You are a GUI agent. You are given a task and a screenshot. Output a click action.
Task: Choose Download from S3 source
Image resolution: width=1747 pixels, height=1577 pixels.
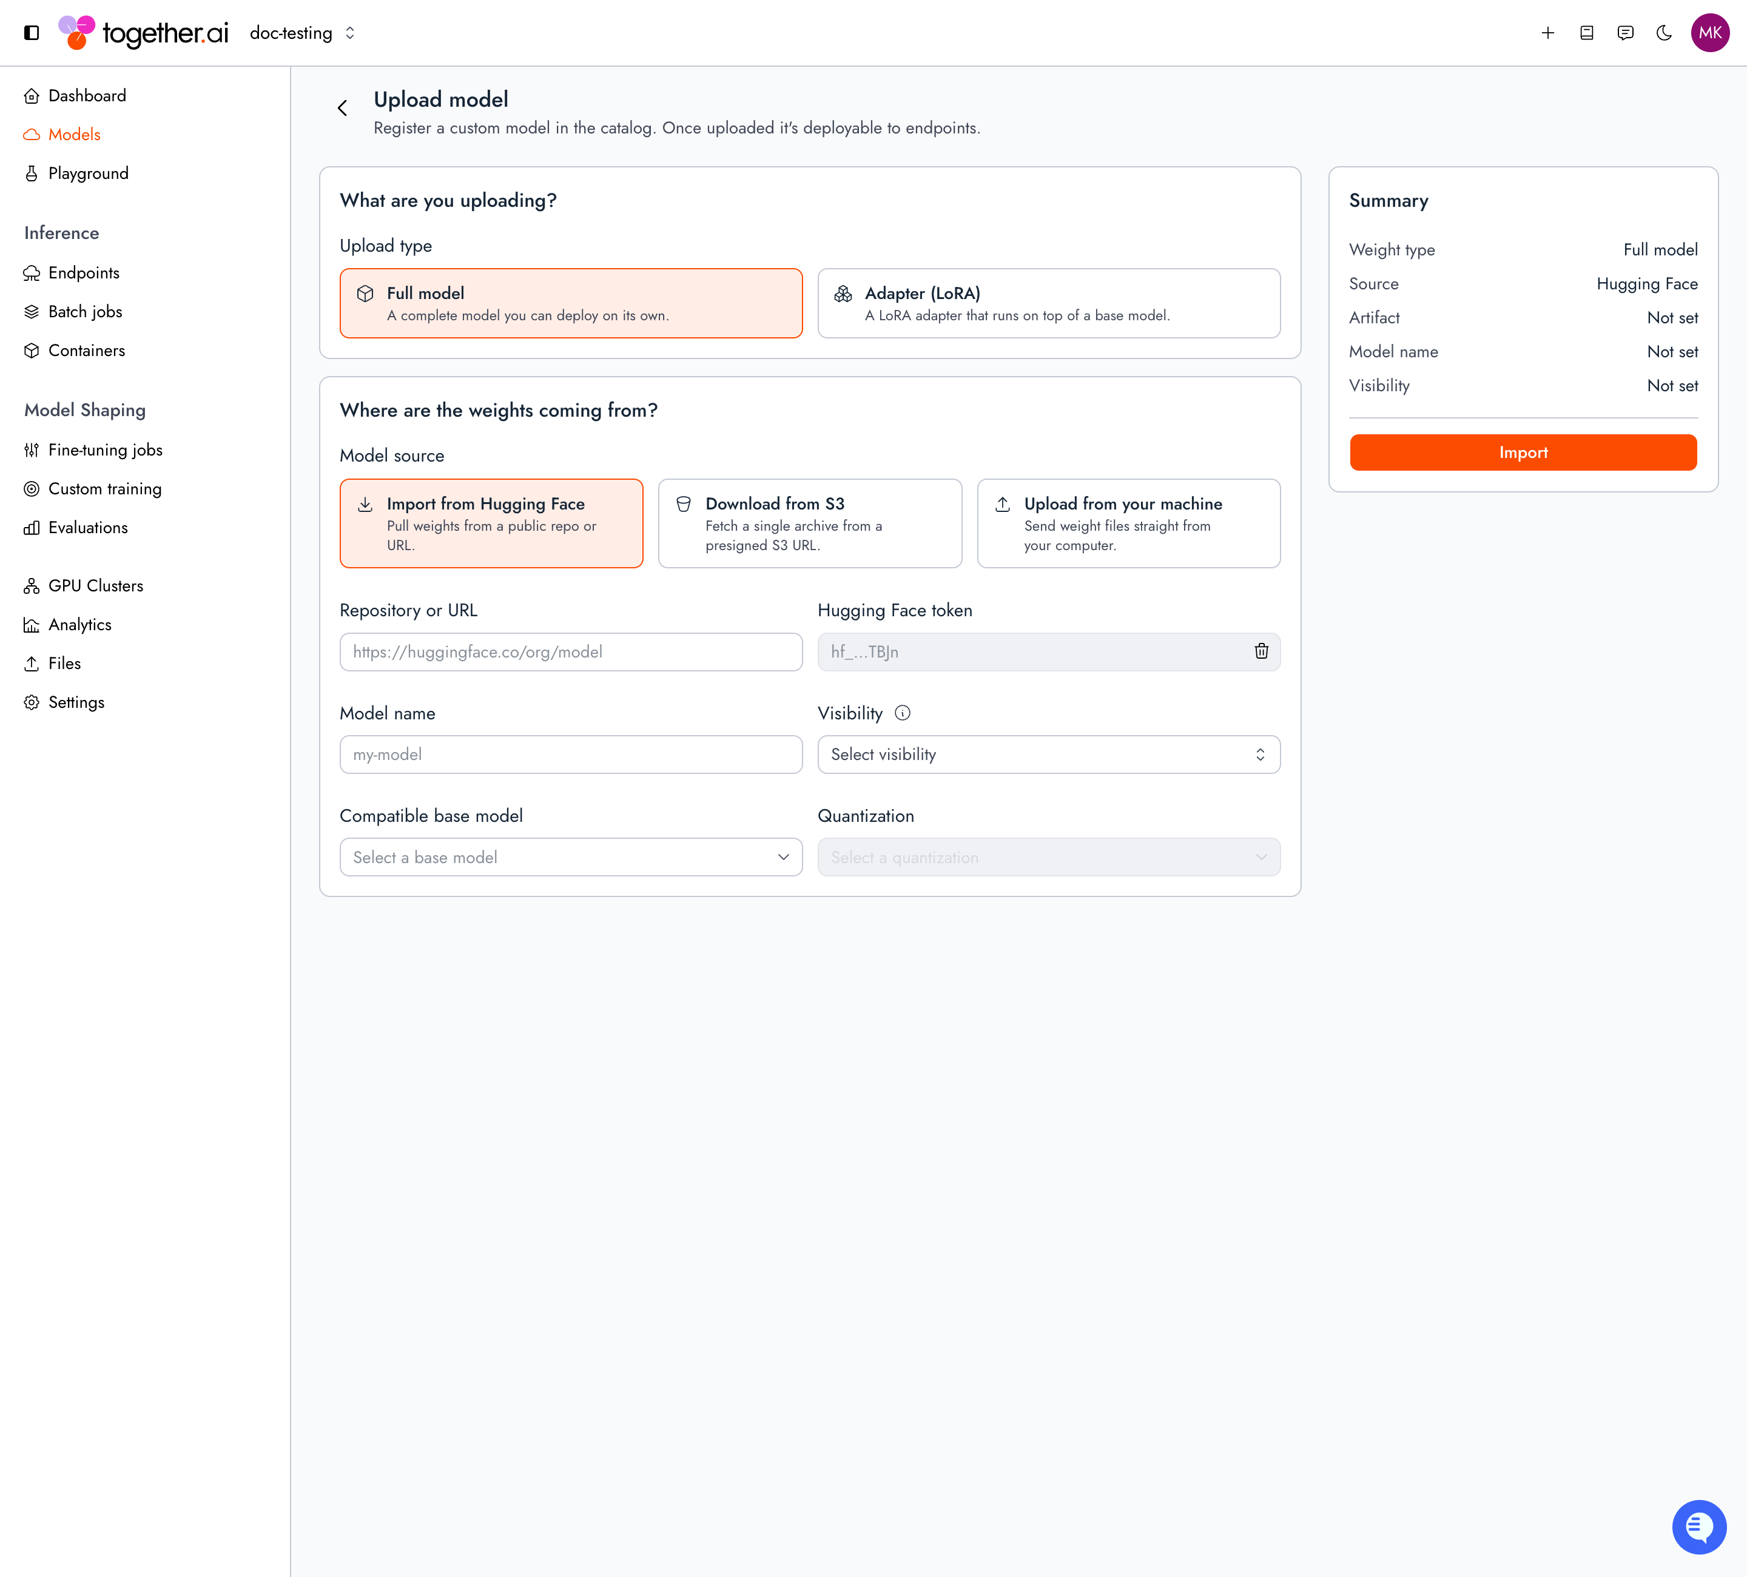coord(809,523)
